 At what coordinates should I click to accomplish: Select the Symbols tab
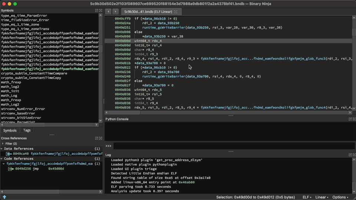10,130
